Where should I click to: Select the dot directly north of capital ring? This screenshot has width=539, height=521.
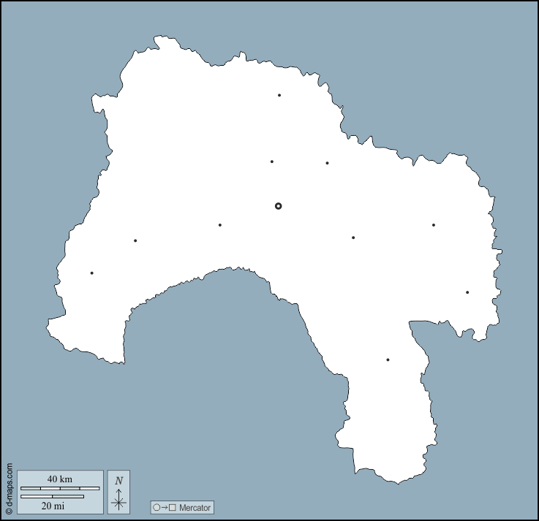coord(271,161)
